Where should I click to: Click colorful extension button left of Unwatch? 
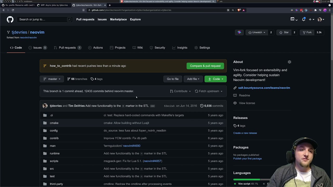[x=239, y=32]
